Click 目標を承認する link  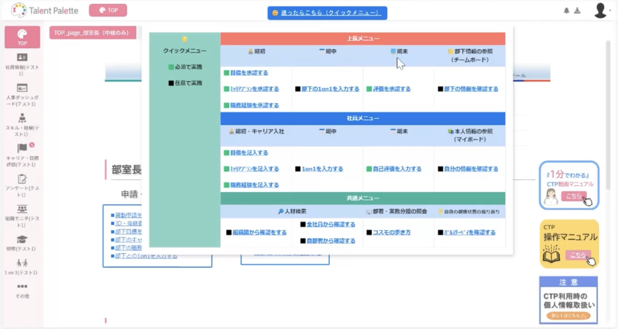point(249,73)
